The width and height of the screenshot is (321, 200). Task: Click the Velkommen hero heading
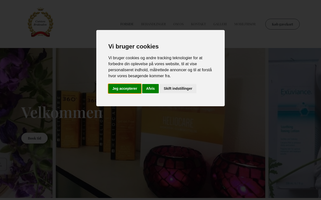pyautogui.click(x=62, y=112)
